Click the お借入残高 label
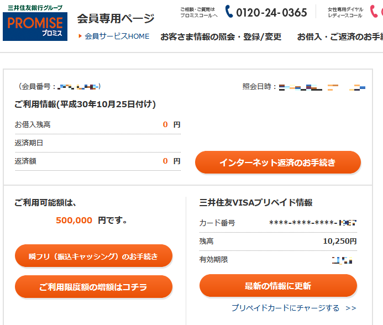 click(x=33, y=124)
